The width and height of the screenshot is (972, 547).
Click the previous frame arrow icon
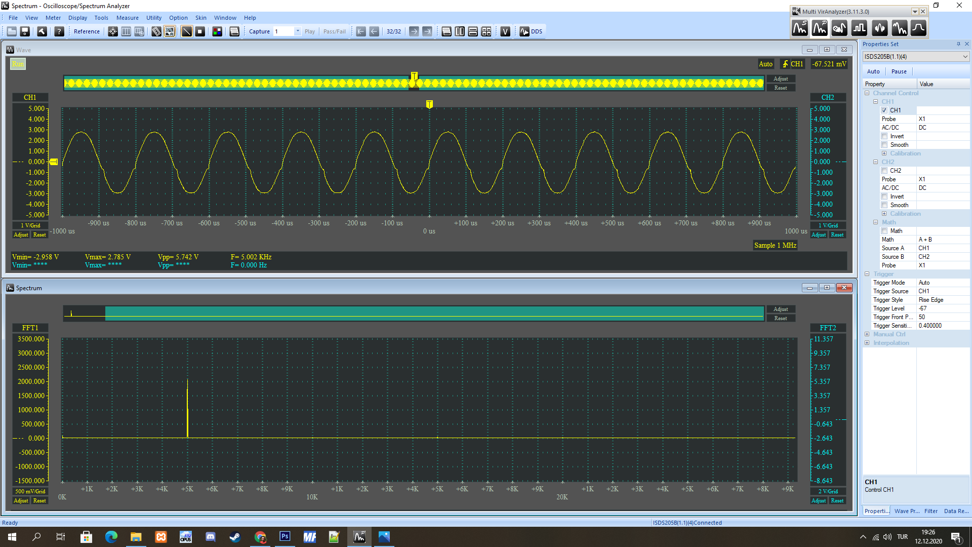pyautogui.click(x=374, y=31)
